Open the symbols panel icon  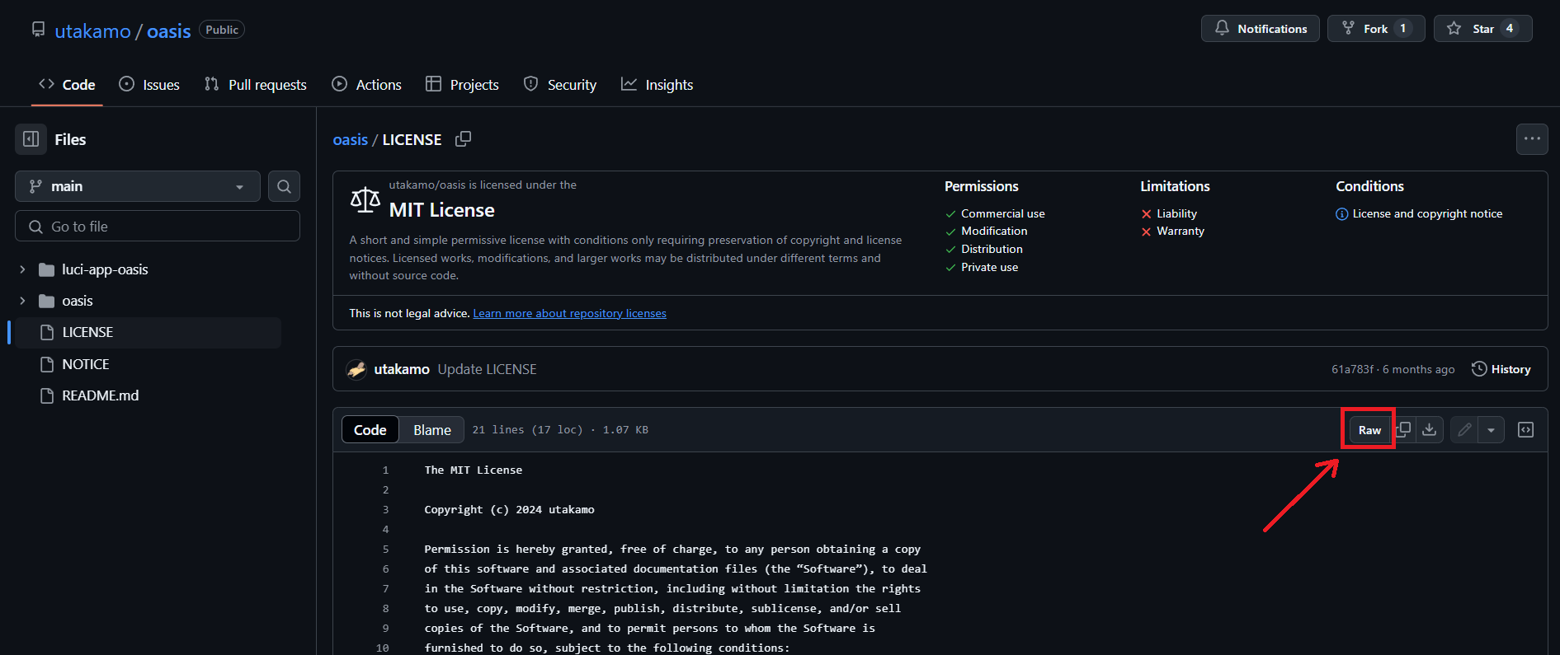[1525, 429]
